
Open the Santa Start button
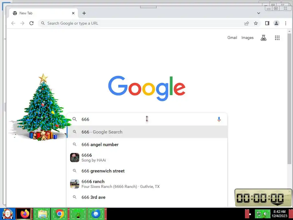click(7, 214)
